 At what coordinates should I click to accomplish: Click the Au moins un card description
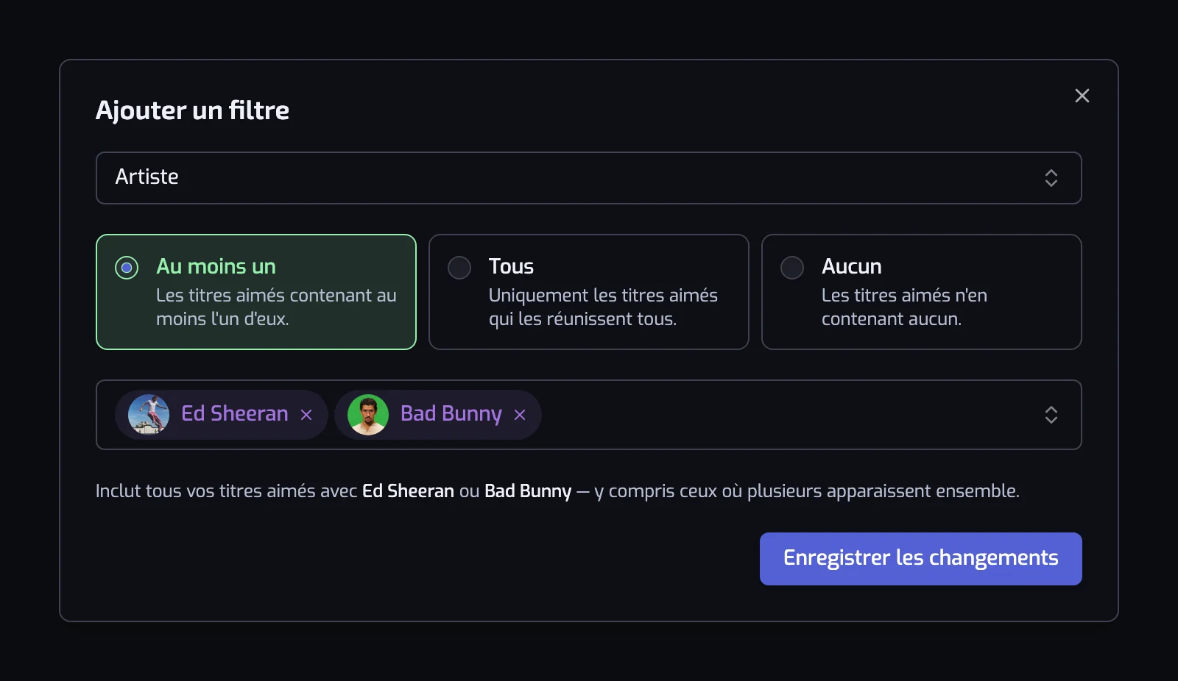coord(276,307)
